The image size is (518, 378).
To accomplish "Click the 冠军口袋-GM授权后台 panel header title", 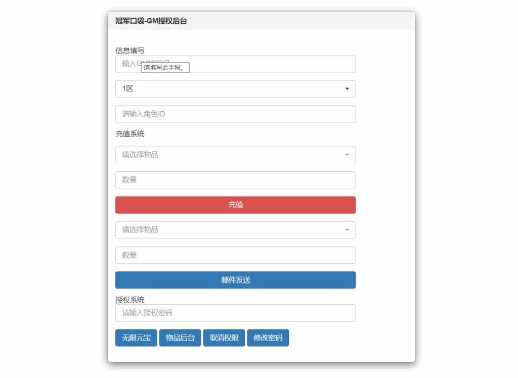I will 151,21.
